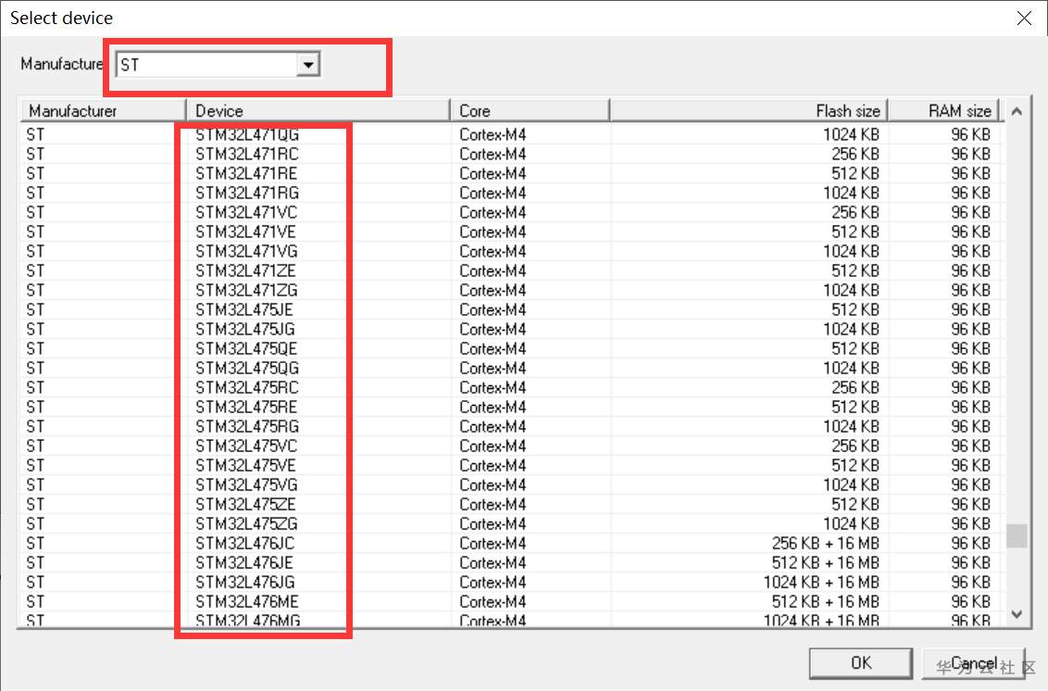Click Cortex-M4 in the STM32L475JE row
Viewport: 1048px width, 691px height.
[493, 309]
